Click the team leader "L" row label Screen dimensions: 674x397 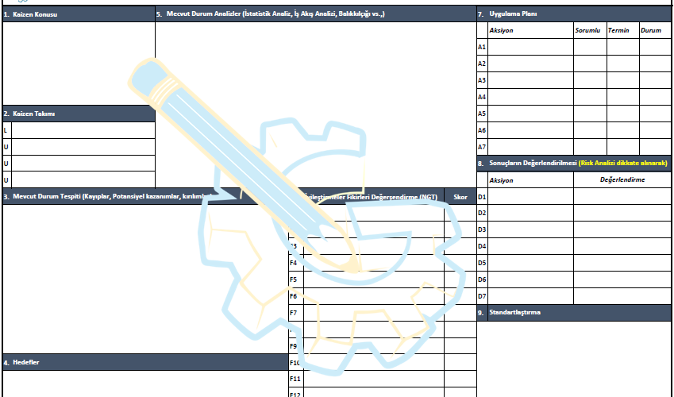[x=6, y=130]
